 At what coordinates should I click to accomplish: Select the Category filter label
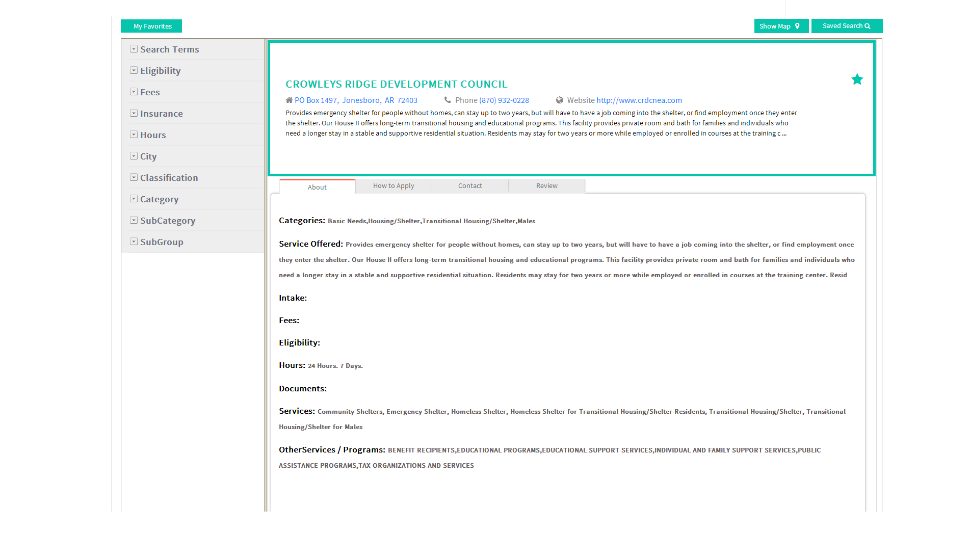(160, 199)
